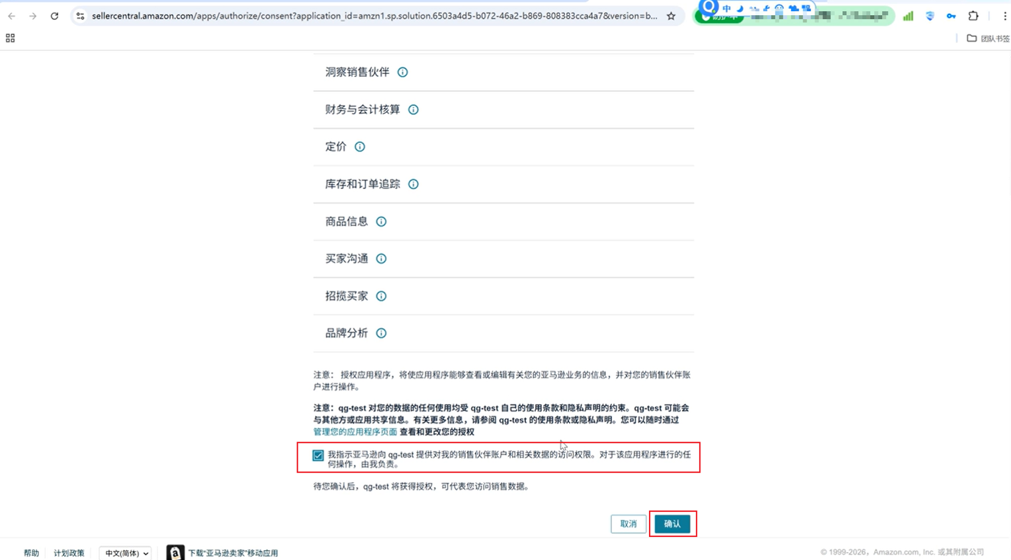Open the info icon next to 买家沟通
The image size is (1011, 560).
[381, 259]
